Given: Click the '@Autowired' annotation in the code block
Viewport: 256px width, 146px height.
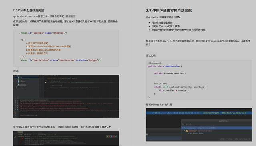Looking at the screenshot, I should (x=160, y=83).
